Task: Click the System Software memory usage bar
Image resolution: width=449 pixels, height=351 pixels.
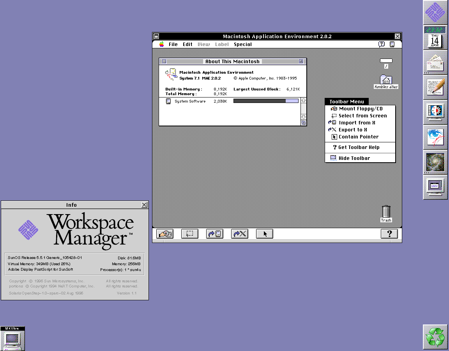Action: [x=266, y=101]
